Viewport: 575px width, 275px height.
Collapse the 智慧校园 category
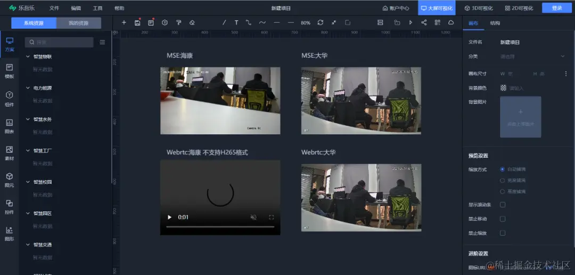[x=28, y=182]
